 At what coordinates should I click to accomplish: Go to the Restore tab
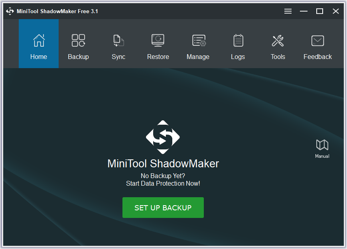(158, 43)
